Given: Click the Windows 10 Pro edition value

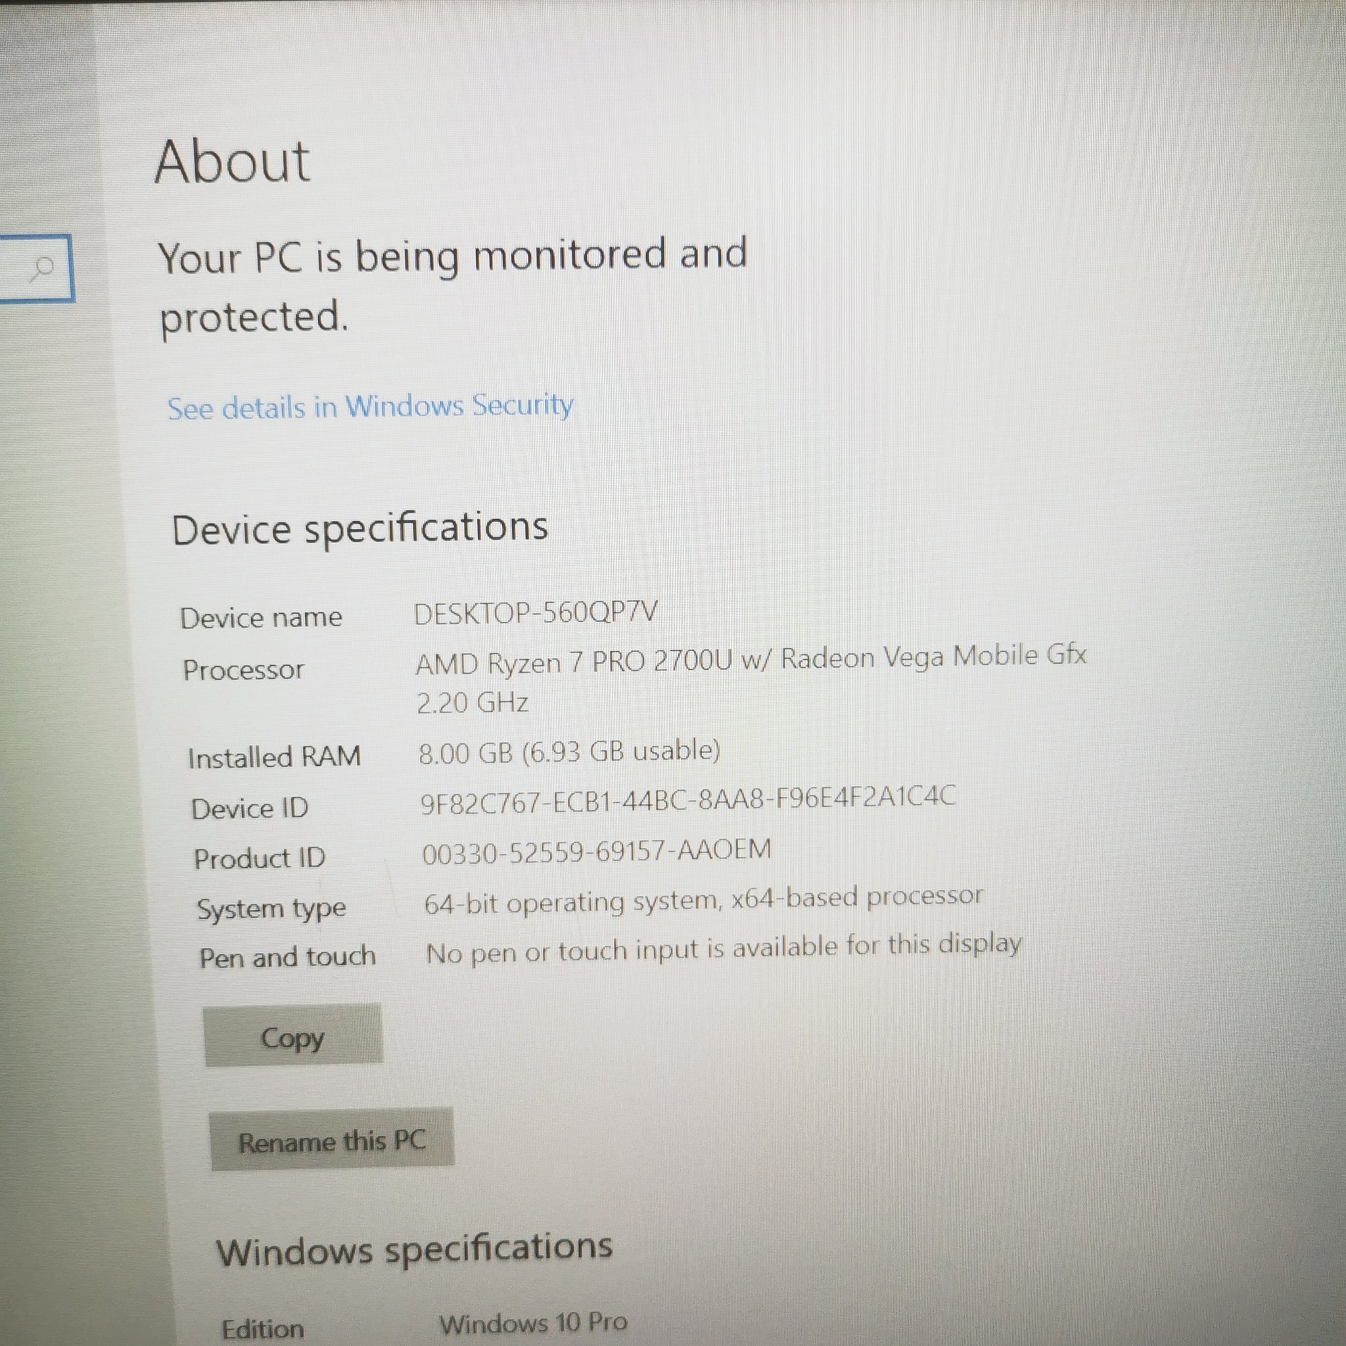Looking at the screenshot, I should [x=533, y=1322].
